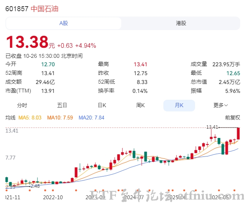Open the 前复权 adjustment option
Image resolution: width=246 pixels, height=205 pixels.
(x=232, y=118)
